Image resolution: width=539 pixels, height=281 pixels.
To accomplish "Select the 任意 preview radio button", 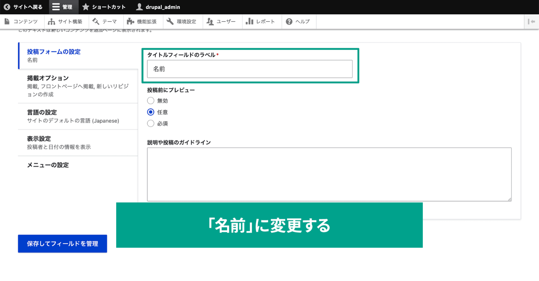I will pyautogui.click(x=151, y=112).
